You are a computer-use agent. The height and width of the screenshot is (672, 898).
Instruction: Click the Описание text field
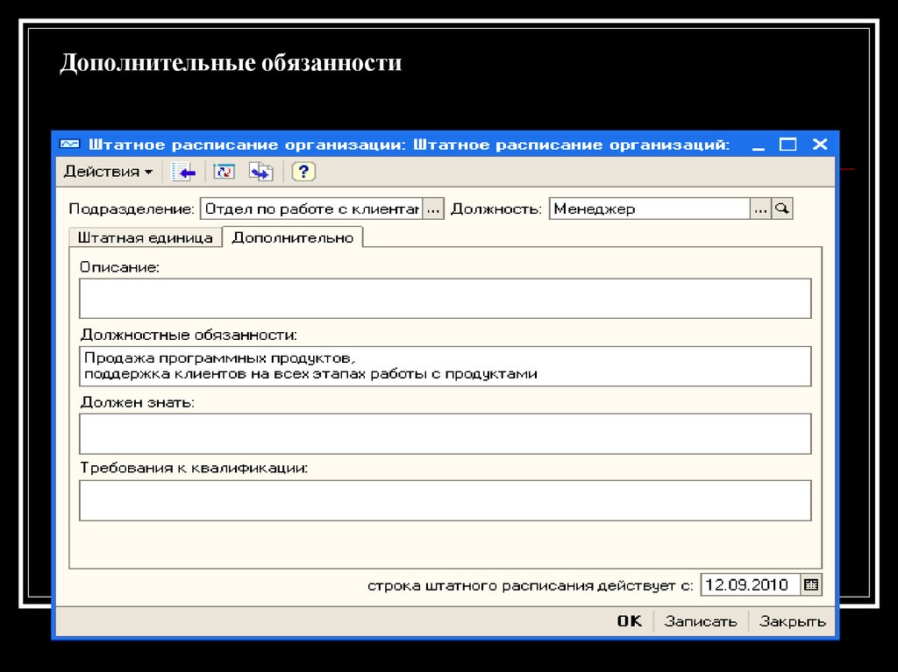click(445, 298)
